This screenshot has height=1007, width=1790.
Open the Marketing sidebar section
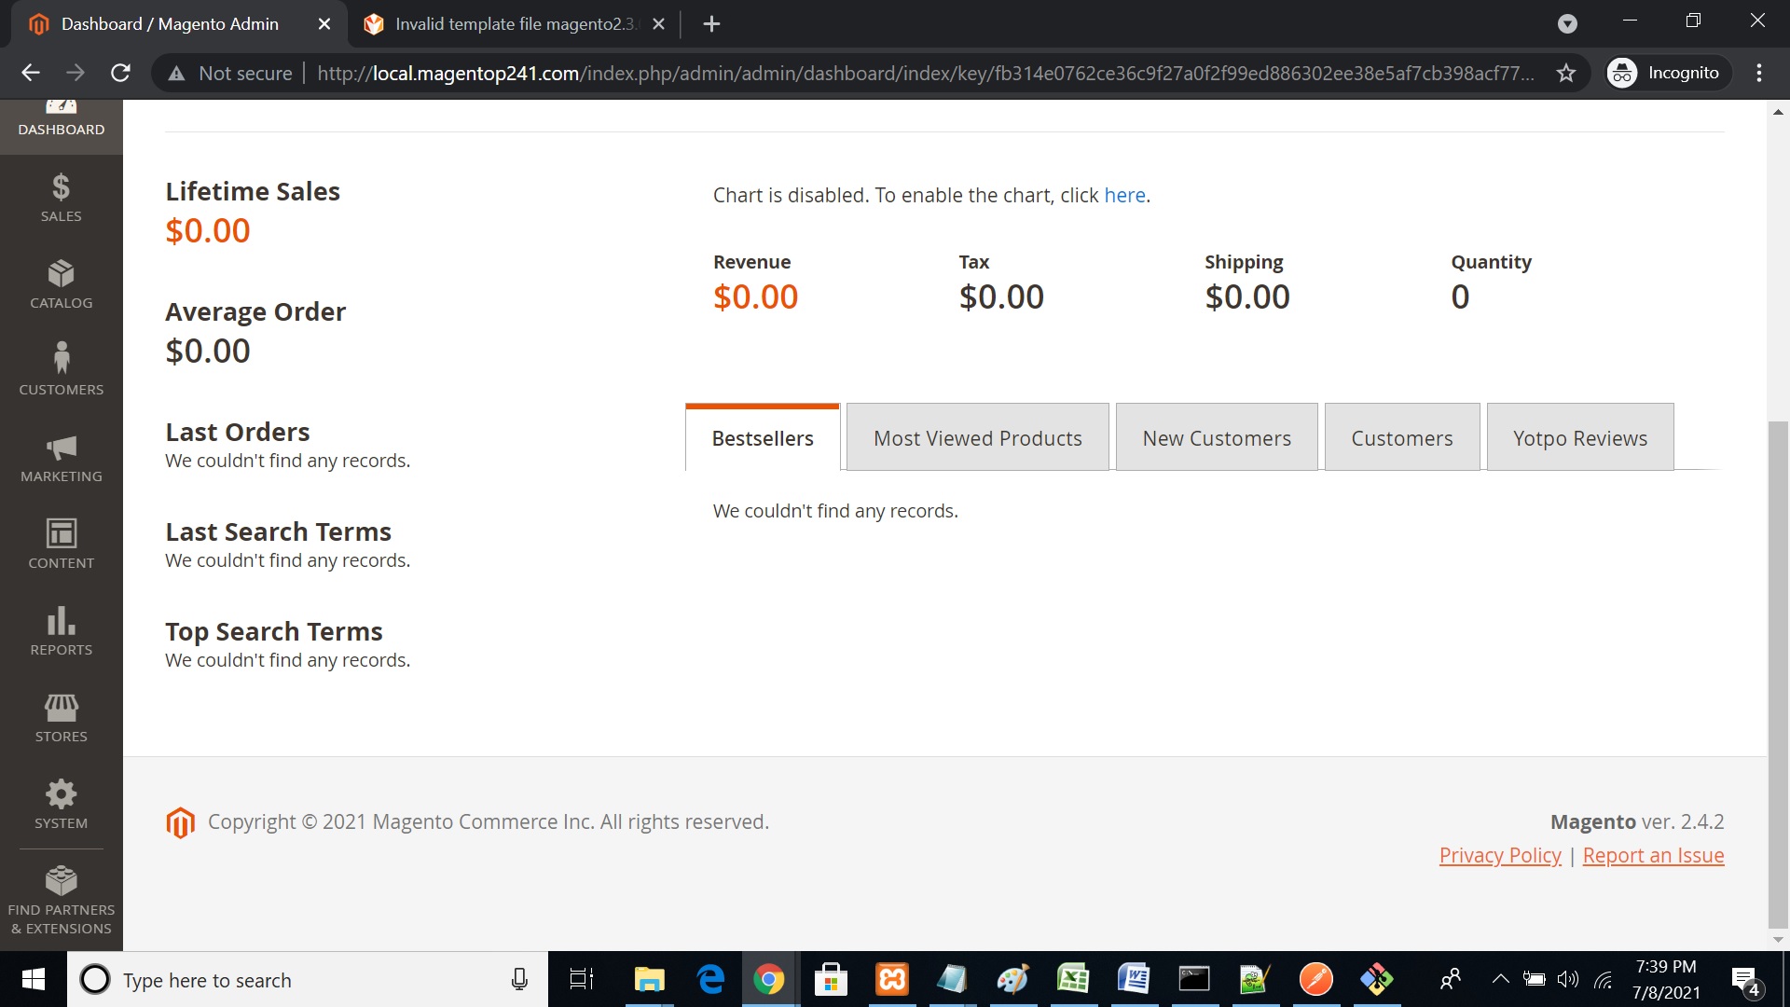pos(61,457)
